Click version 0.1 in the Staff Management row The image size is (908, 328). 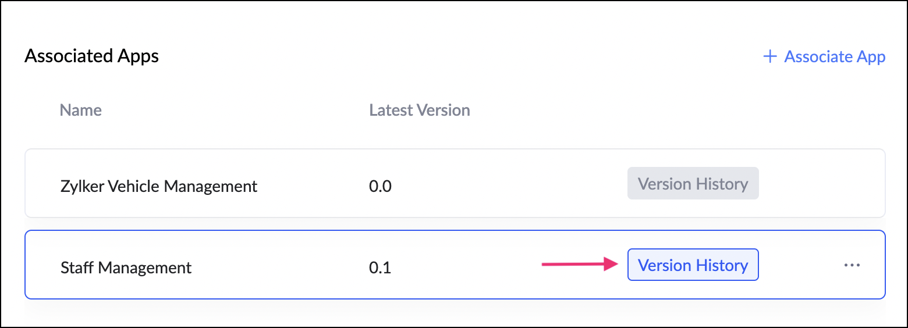(x=380, y=268)
